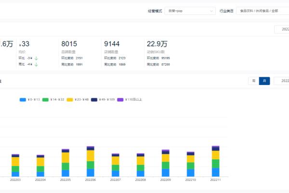289x193 pixels.
Task: Select the 月 (month) view toggle
Action: click(264, 81)
